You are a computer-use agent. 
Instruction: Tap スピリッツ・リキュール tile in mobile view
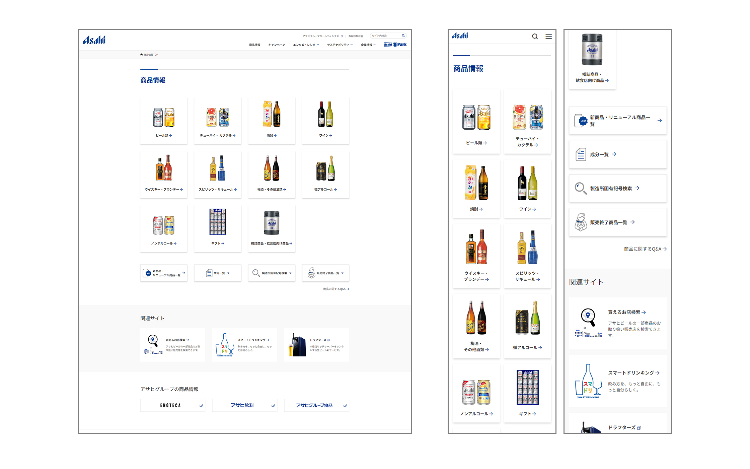point(528,256)
